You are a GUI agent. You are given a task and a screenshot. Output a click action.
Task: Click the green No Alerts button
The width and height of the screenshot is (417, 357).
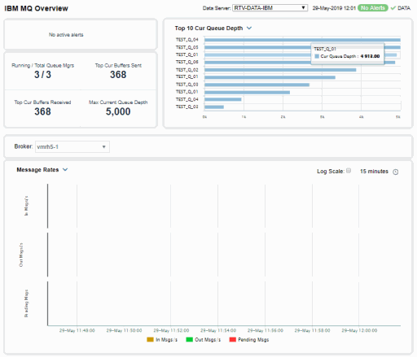373,8
